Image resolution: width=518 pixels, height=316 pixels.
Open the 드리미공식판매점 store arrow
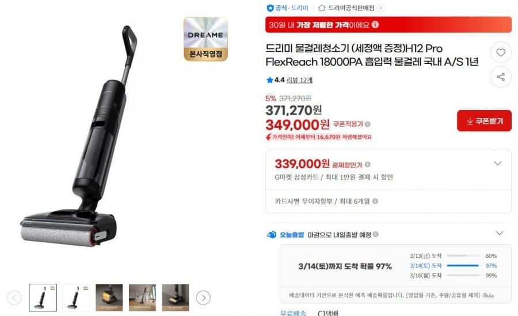(x=380, y=8)
